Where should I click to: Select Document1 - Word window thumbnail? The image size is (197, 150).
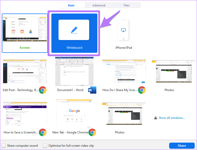point(74,71)
